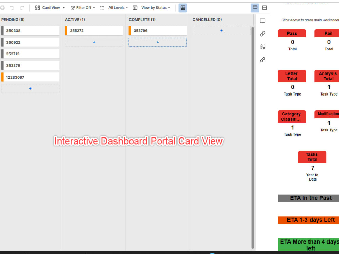Image resolution: width=339 pixels, height=254 pixels.
Task: Select the comment bubble icon in sidebar
Action: pyautogui.click(x=262, y=21)
